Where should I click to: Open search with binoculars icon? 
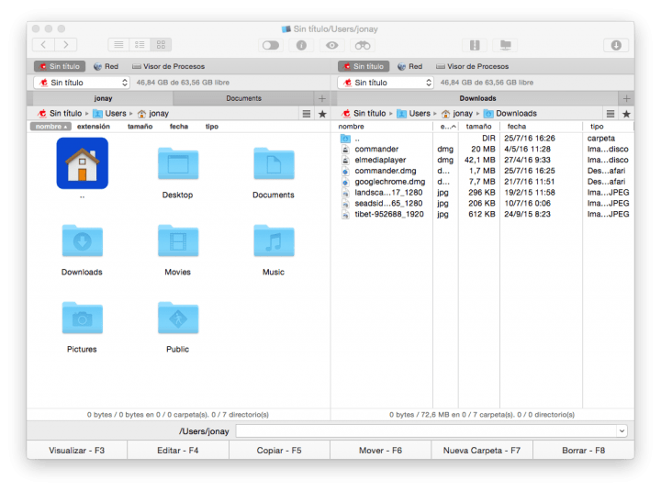(x=363, y=45)
